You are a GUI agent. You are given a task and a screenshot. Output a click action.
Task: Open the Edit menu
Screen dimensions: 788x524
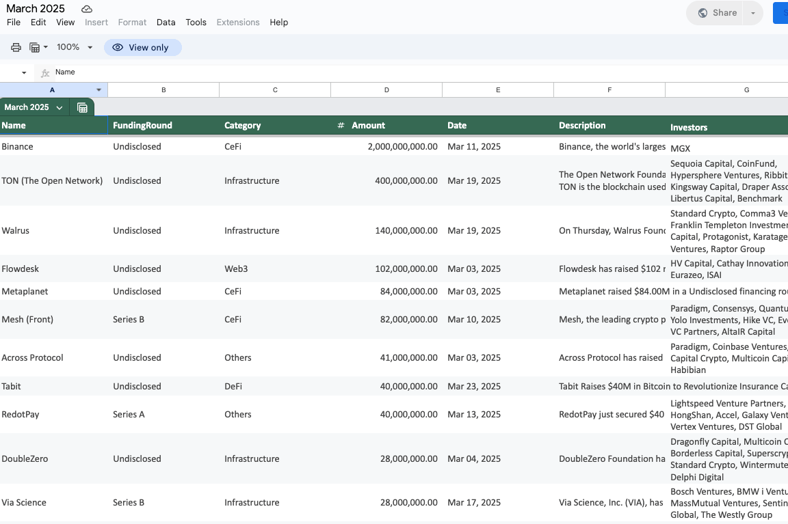[x=38, y=22]
